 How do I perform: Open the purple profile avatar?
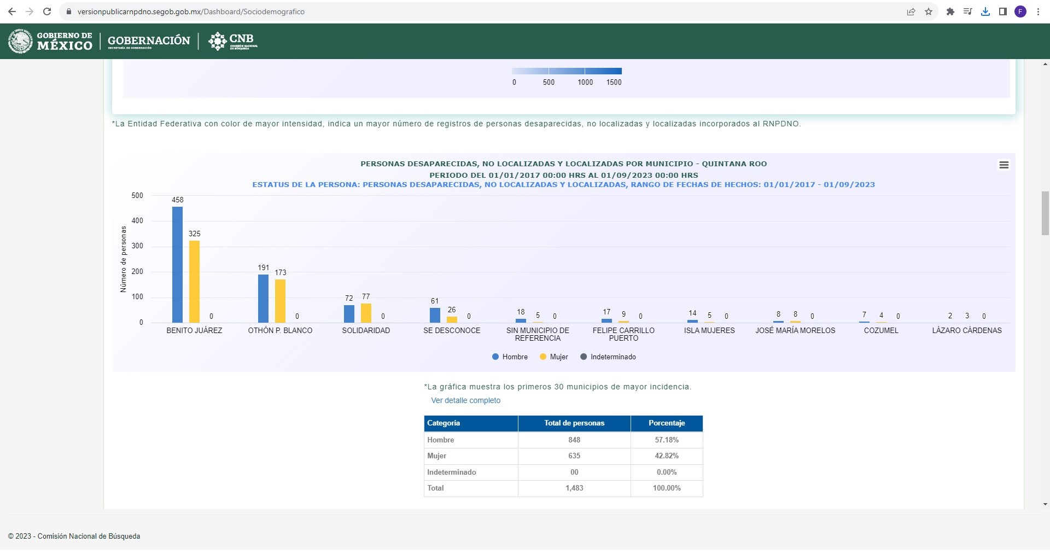[1020, 11]
